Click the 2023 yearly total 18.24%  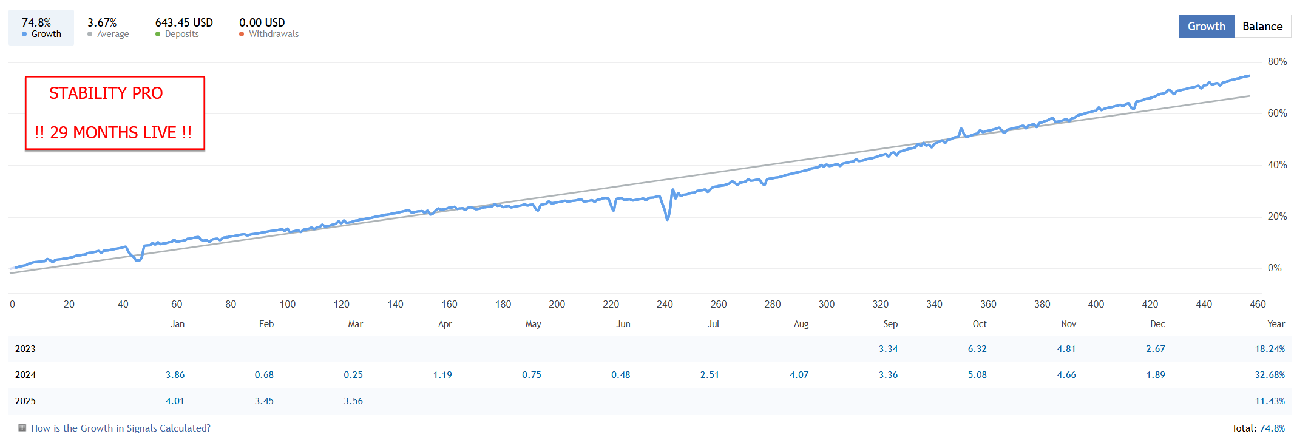(1270, 349)
